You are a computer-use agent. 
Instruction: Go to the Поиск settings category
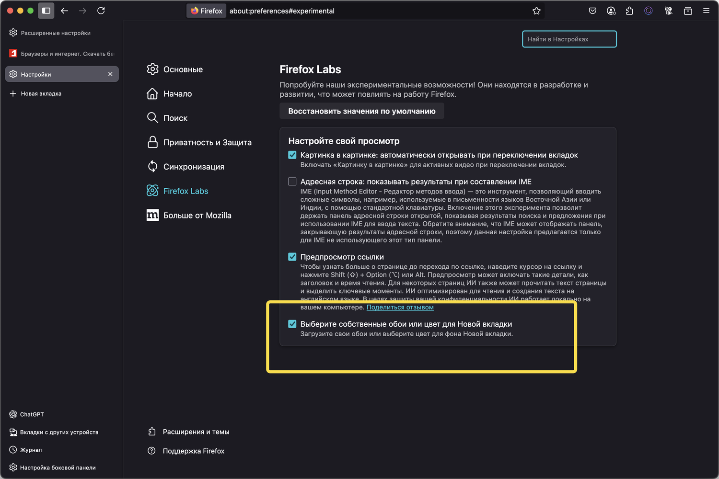pos(175,118)
